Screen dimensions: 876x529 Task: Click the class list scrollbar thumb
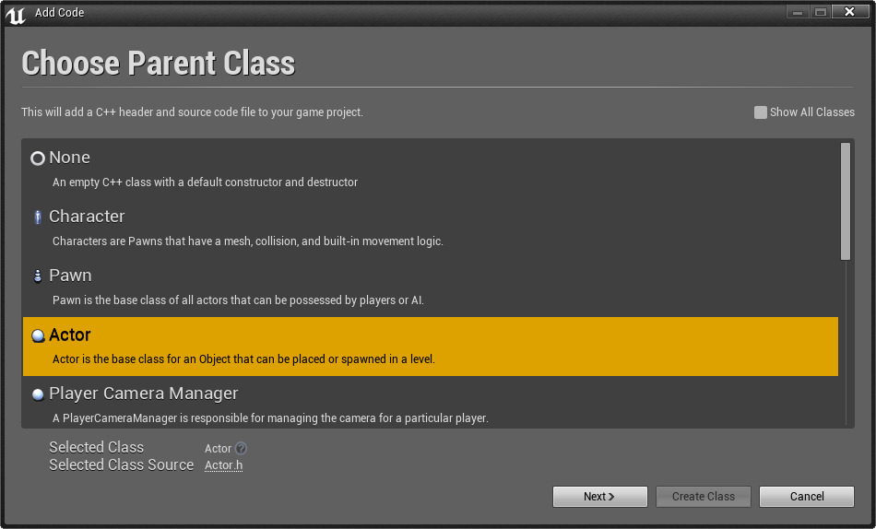pyautogui.click(x=846, y=201)
